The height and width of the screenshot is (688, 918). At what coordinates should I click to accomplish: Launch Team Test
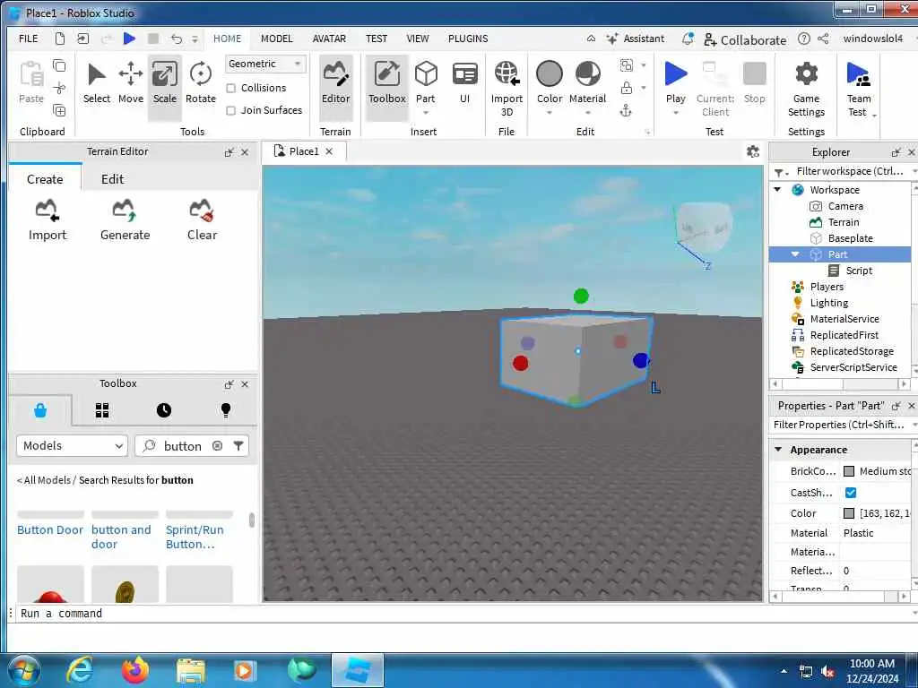(x=858, y=88)
